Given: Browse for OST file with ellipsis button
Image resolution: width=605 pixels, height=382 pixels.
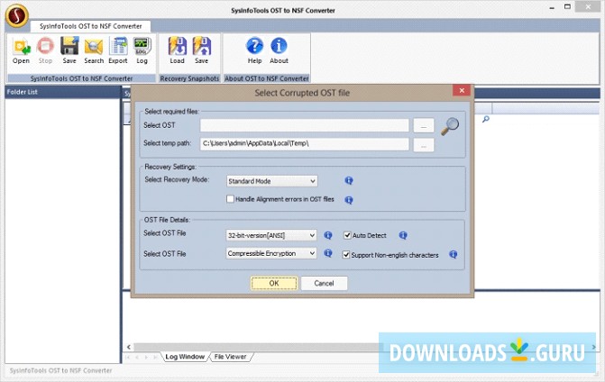Looking at the screenshot, I should (423, 125).
